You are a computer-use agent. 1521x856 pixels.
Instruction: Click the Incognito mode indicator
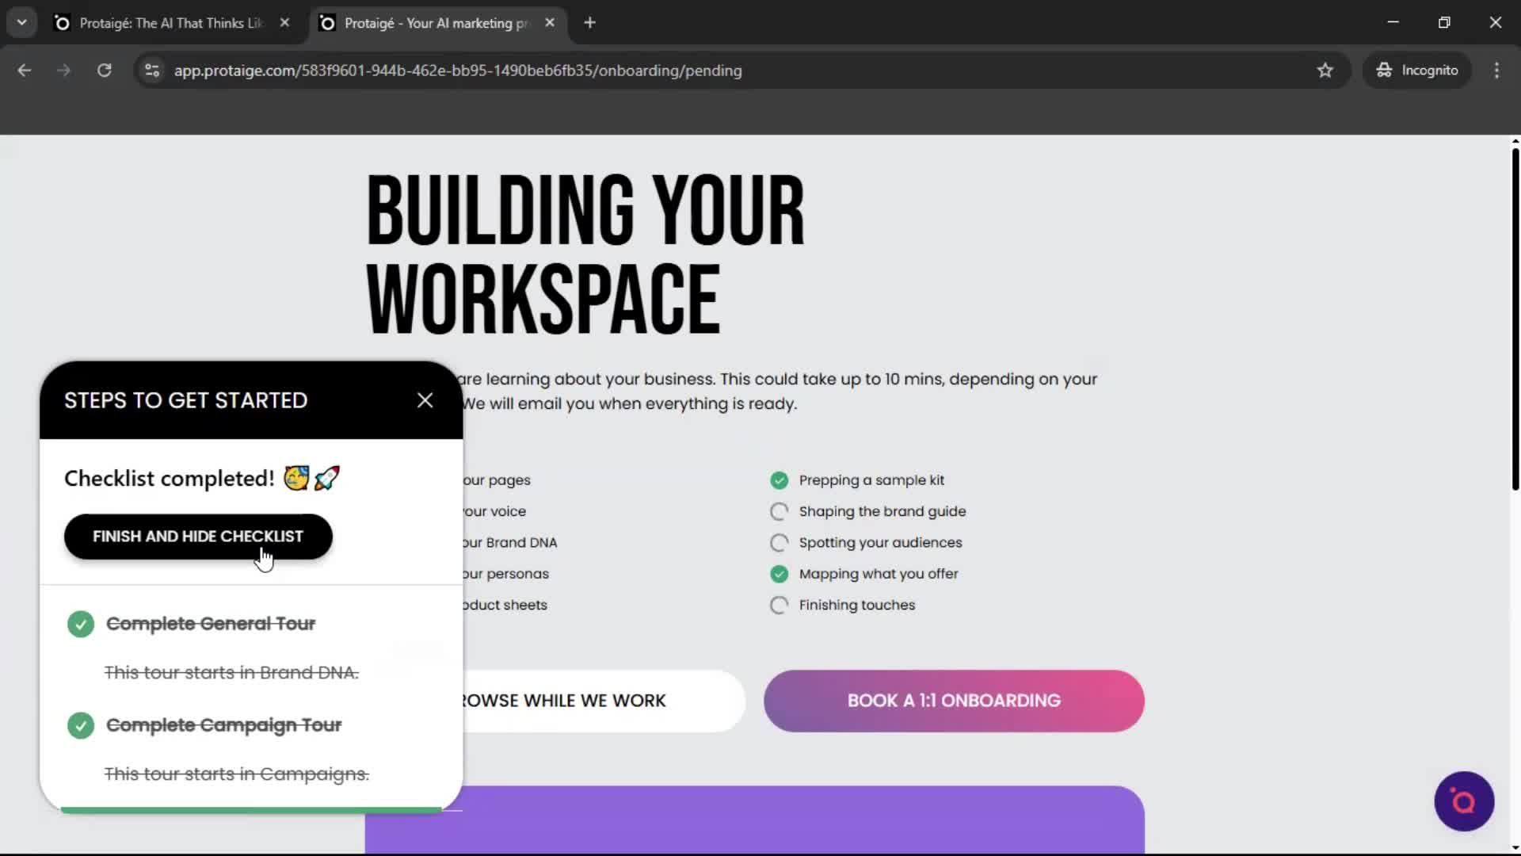click(x=1417, y=70)
